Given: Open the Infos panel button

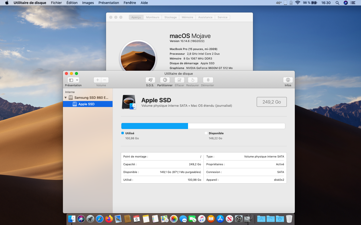Looking at the screenshot, I should click(288, 80).
